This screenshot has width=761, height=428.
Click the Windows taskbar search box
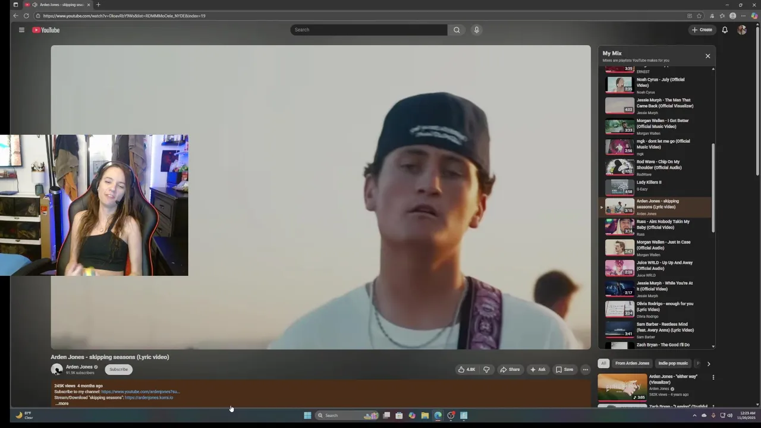[x=347, y=416]
